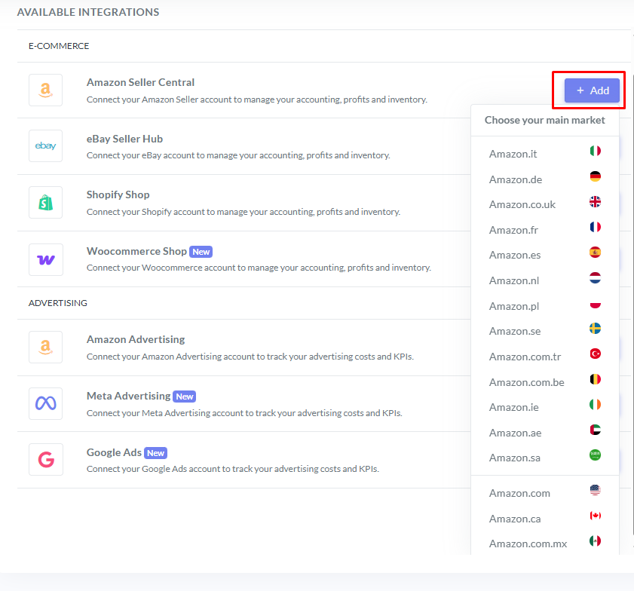The height and width of the screenshot is (591, 634).
Task: Click the Google Ads logo icon
Action: pos(45,460)
